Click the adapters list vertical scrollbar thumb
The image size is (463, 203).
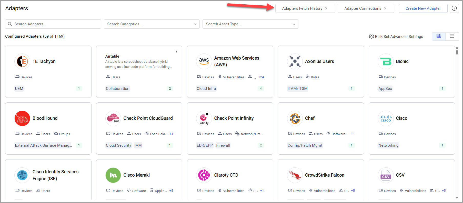point(457,52)
